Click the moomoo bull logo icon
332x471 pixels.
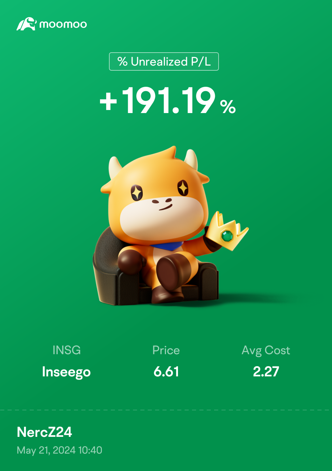click(26, 24)
